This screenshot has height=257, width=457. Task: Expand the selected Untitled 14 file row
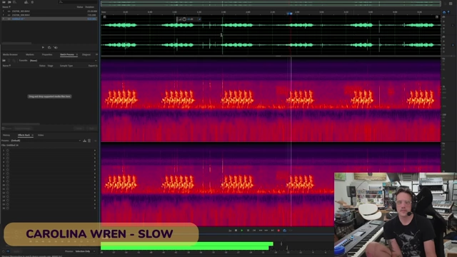coord(3,19)
